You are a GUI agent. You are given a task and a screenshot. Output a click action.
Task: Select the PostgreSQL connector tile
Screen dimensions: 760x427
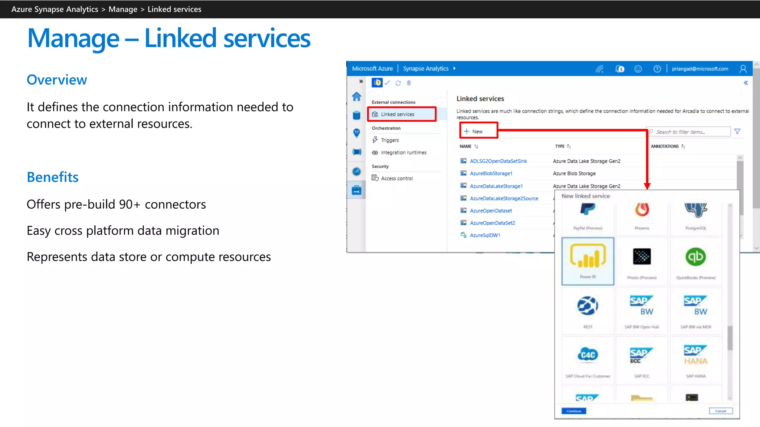click(x=696, y=218)
